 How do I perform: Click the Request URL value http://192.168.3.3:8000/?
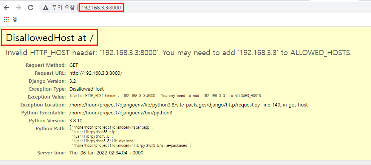(x=96, y=73)
